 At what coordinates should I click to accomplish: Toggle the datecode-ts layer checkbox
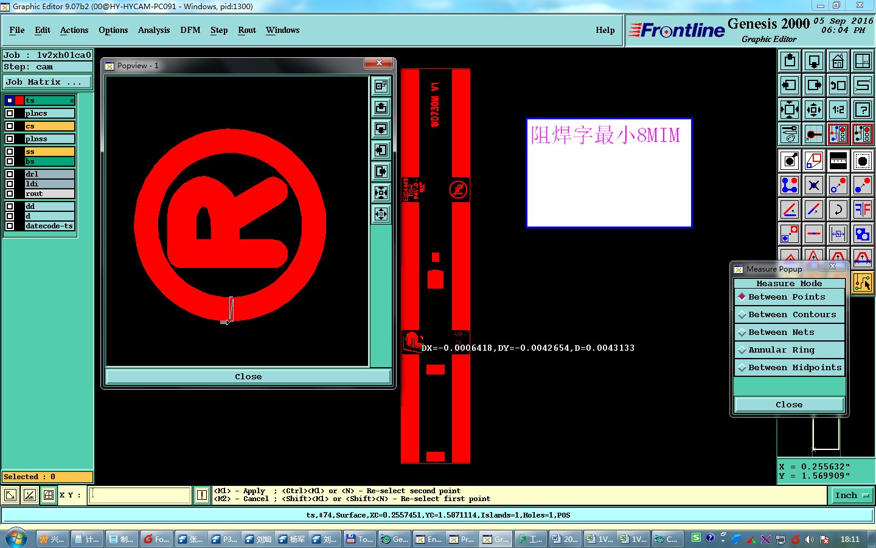10,226
